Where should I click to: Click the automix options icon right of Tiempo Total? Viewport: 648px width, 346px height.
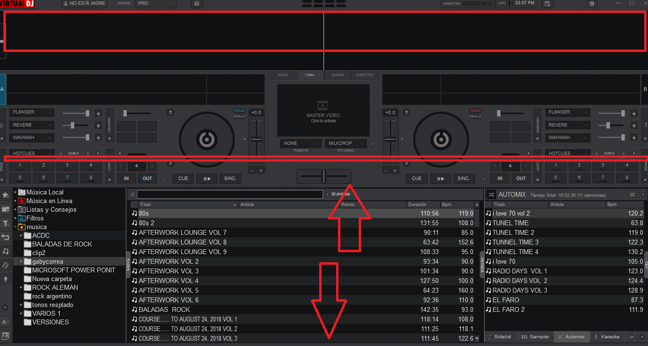[632, 194]
